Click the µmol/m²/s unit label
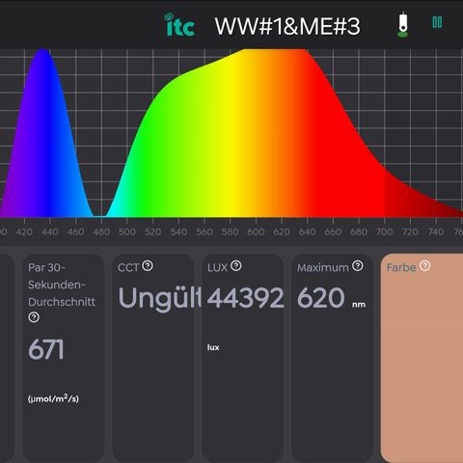The width and height of the screenshot is (463, 463). tap(53, 398)
